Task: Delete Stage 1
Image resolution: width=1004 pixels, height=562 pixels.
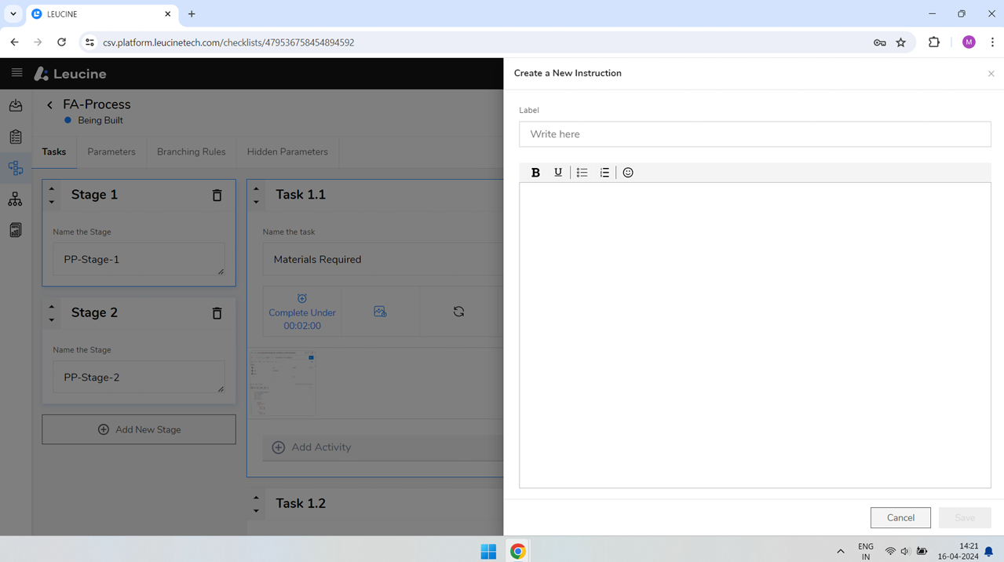Action: coord(217,195)
